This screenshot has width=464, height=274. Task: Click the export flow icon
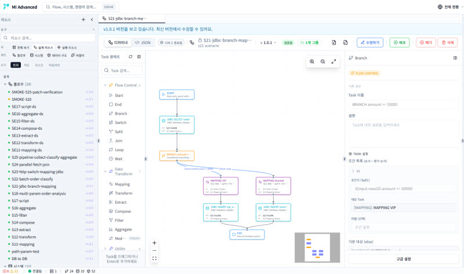pyautogui.click(x=345, y=42)
